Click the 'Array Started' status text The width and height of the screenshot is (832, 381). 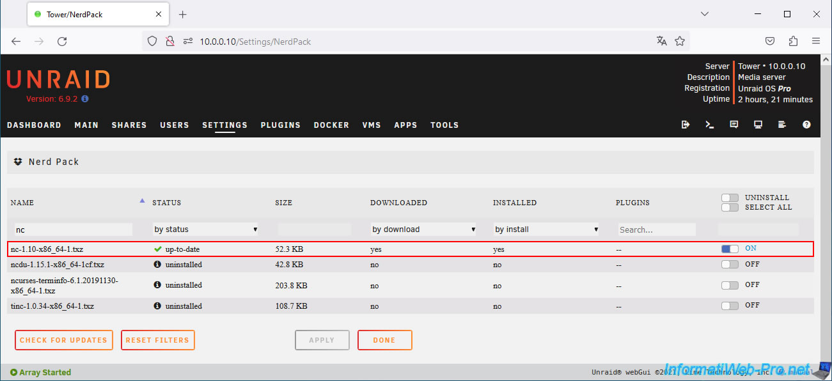45,372
